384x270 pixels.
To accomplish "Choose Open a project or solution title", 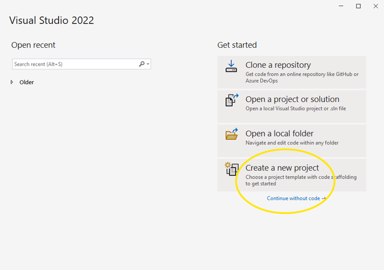I will click(x=293, y=99).
